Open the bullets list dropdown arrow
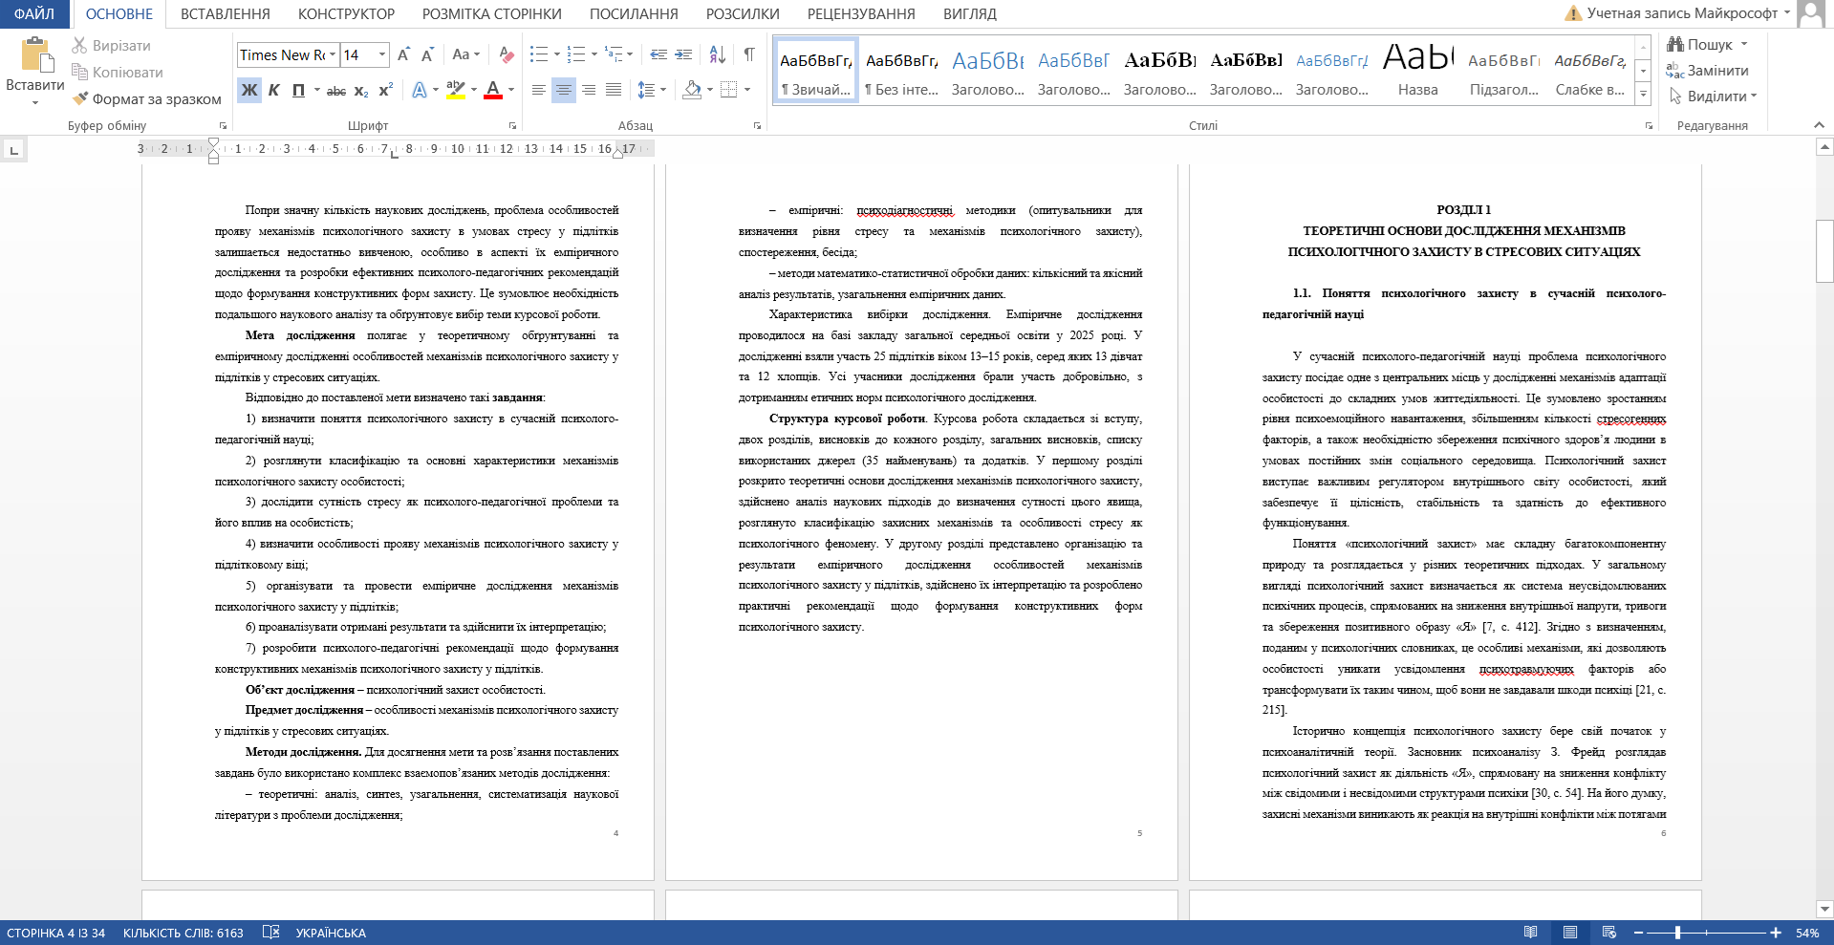1834x945 pixels. (557, 54)
